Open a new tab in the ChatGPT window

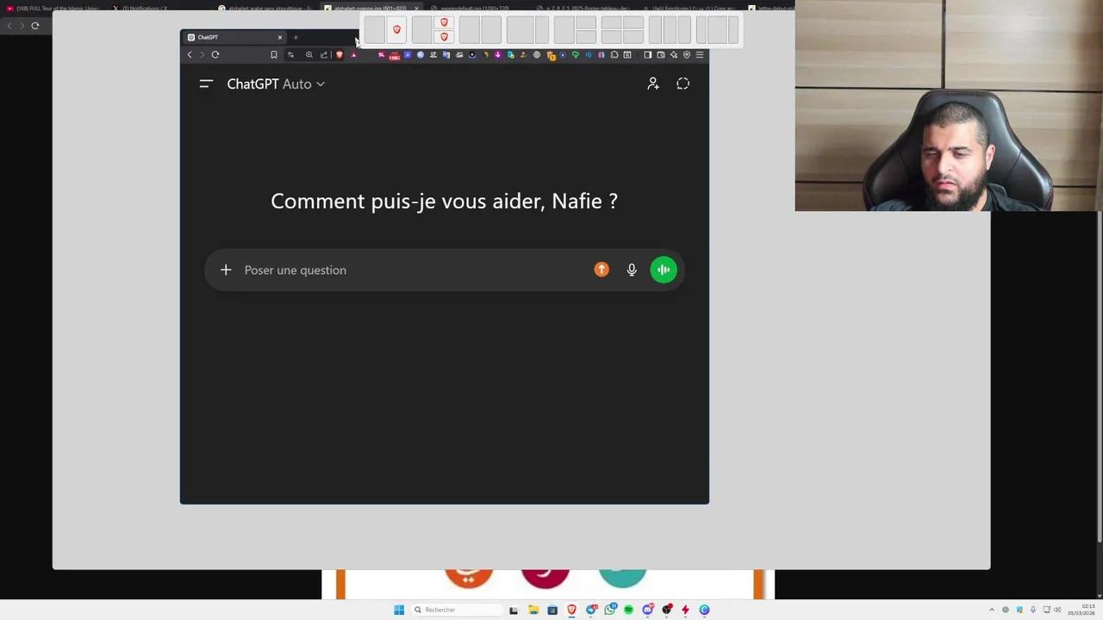[296, 37]
